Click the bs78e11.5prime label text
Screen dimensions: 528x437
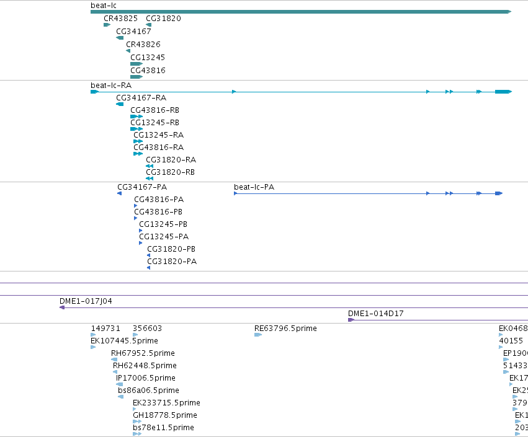tap(164, 428)
